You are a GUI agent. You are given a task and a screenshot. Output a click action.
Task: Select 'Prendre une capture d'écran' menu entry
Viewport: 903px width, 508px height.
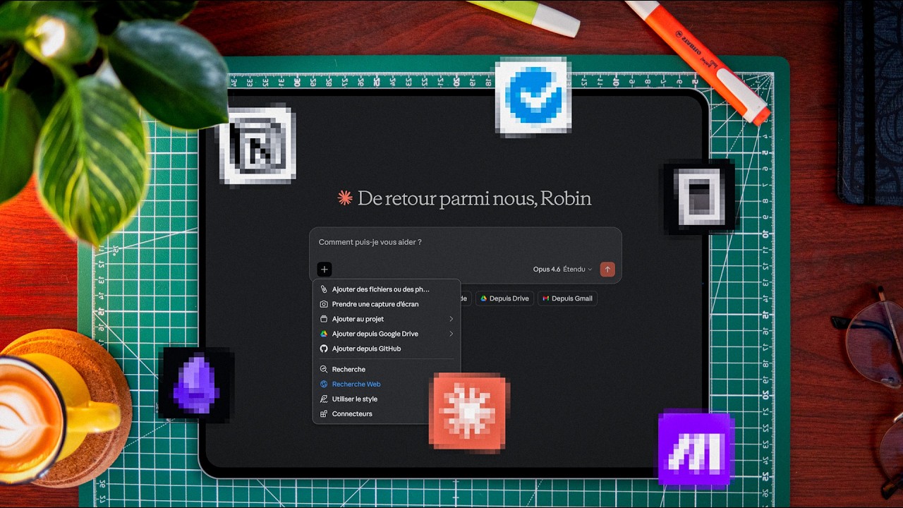point(386,304)
